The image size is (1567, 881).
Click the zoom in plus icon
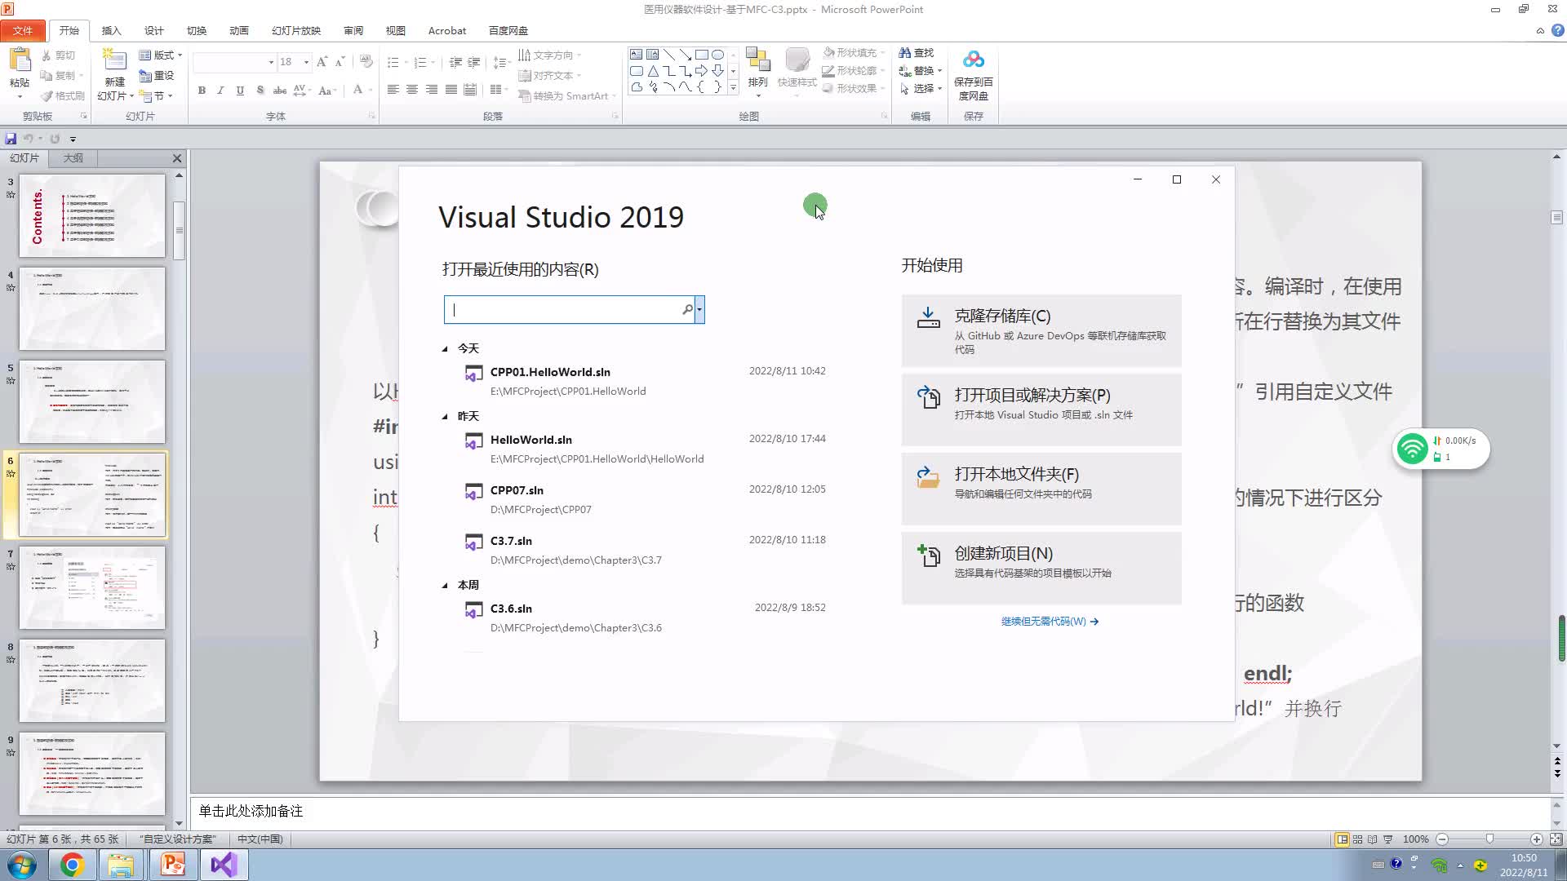(1536, 839)
